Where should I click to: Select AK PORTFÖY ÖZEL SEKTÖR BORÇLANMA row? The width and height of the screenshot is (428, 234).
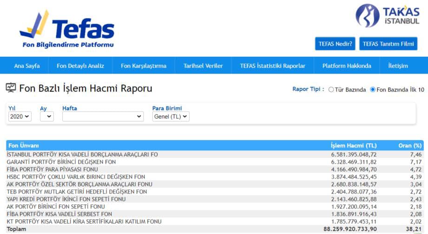[x=215, y=184]
